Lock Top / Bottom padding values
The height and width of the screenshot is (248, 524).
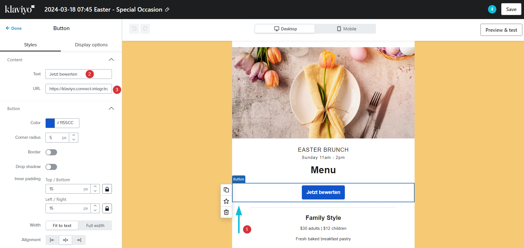coord(107,189)
